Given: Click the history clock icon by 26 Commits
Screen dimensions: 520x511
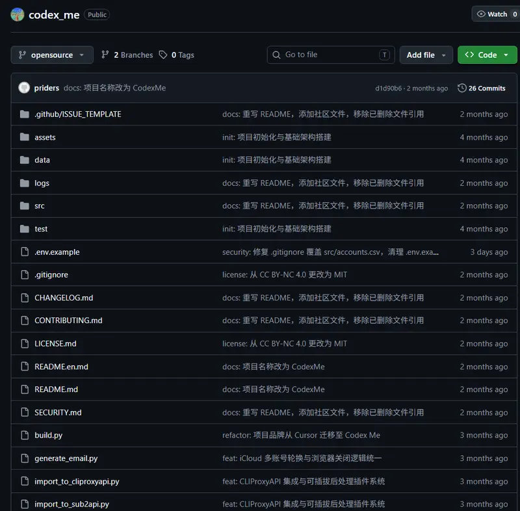Looking at the screenshot, I should pyautogui.click(x=461, y=88).
